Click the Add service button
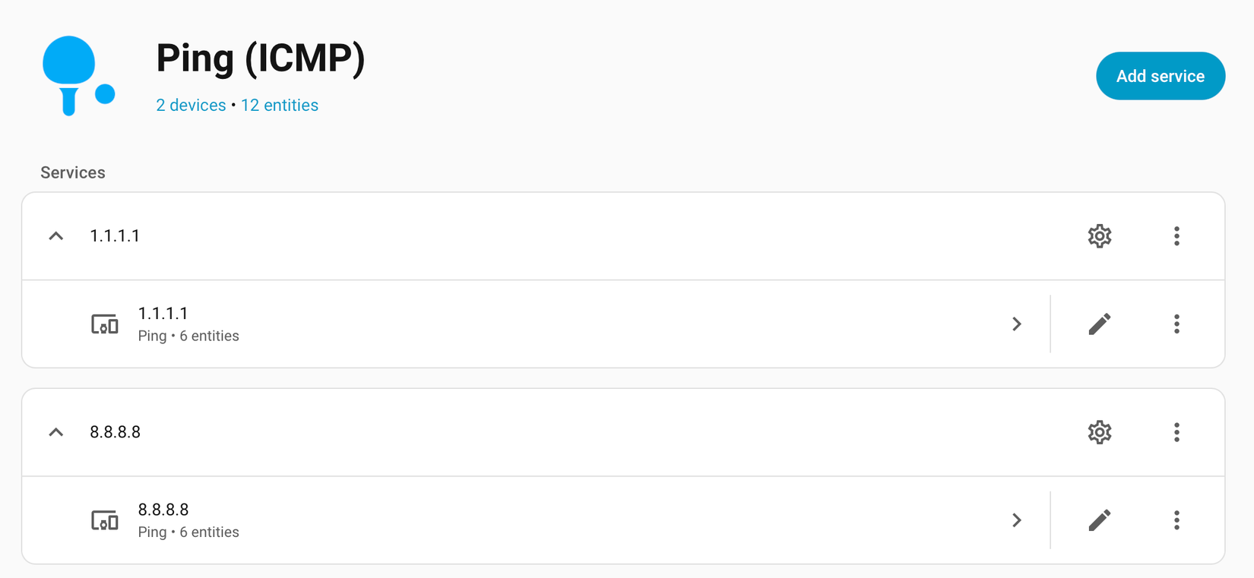Image resolution: width=1254 pixels, height=578 pixels. coord(1161,76)
